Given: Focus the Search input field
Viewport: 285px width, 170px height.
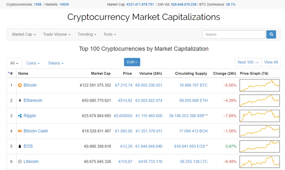Looking at the screenshot, I should [234, 35].
